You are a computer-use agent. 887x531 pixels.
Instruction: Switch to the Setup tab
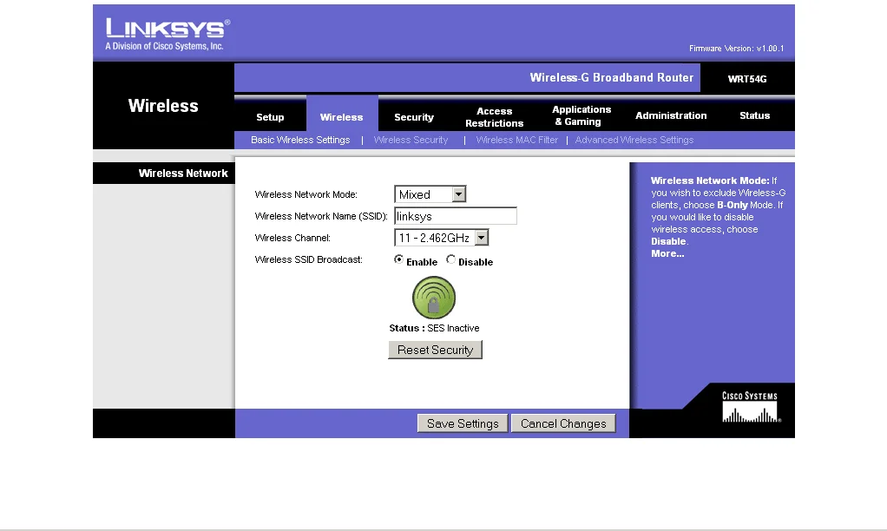click(x=270, y=117)
